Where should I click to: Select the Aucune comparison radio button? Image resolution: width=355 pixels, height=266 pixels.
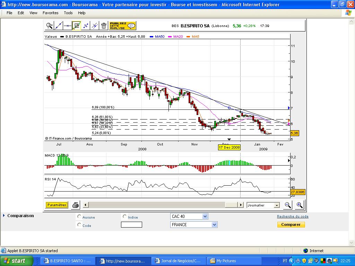pos(79,216)
